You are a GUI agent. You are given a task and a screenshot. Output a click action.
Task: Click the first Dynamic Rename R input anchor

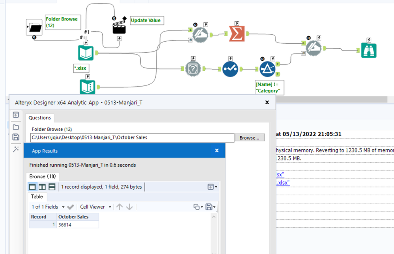190,40
